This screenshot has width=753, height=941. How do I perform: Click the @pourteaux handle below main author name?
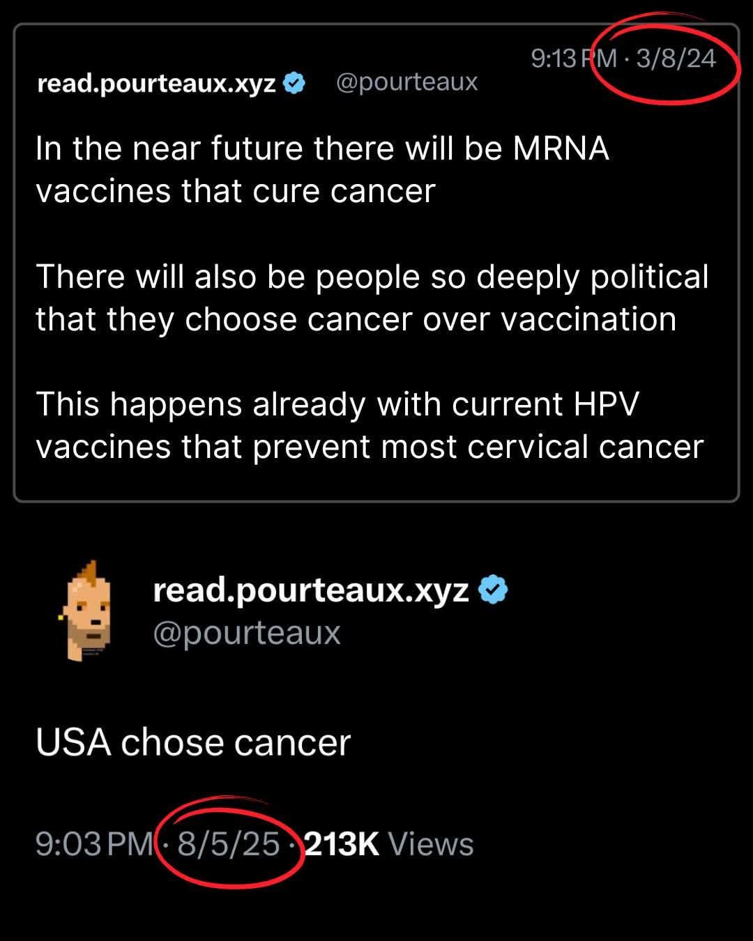pos(246,633)
